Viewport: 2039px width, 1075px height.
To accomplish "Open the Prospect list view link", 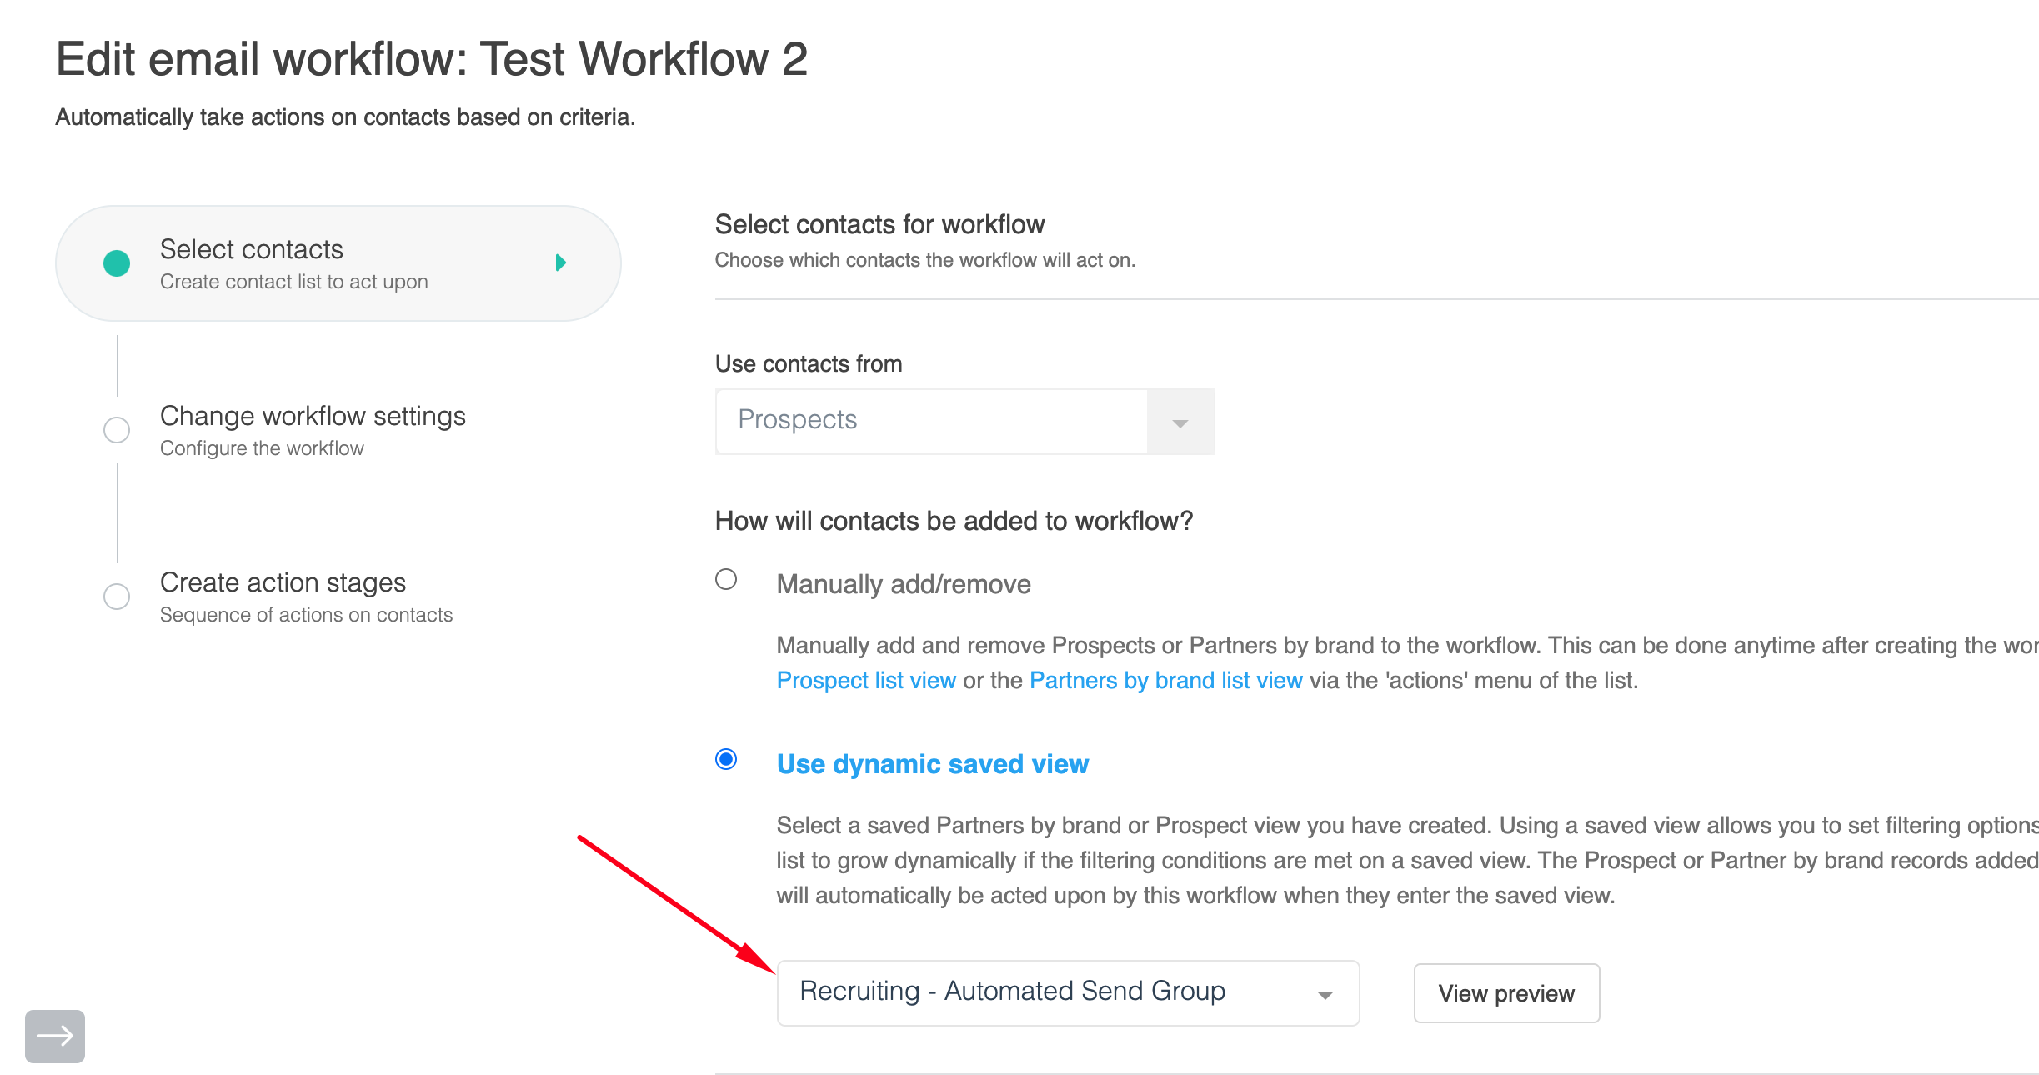I will [x=866, y=681].
